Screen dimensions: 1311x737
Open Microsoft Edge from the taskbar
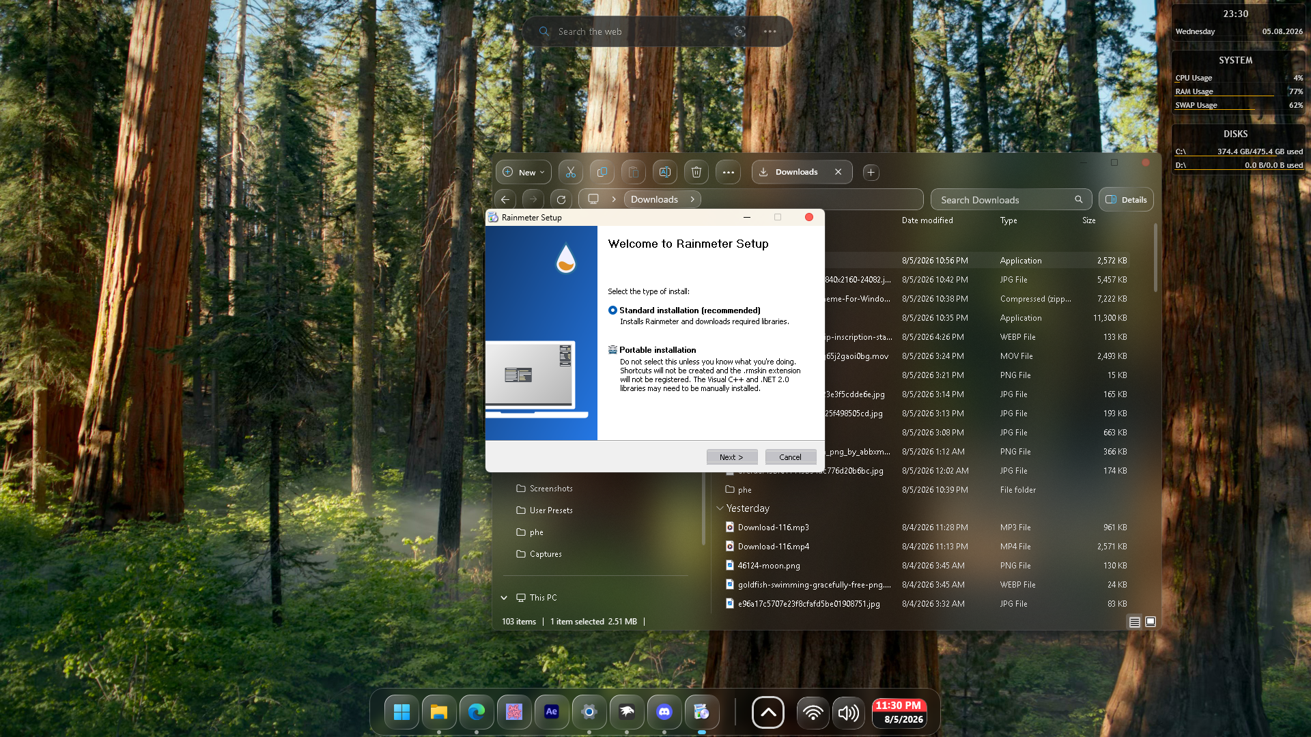[477, 712]
